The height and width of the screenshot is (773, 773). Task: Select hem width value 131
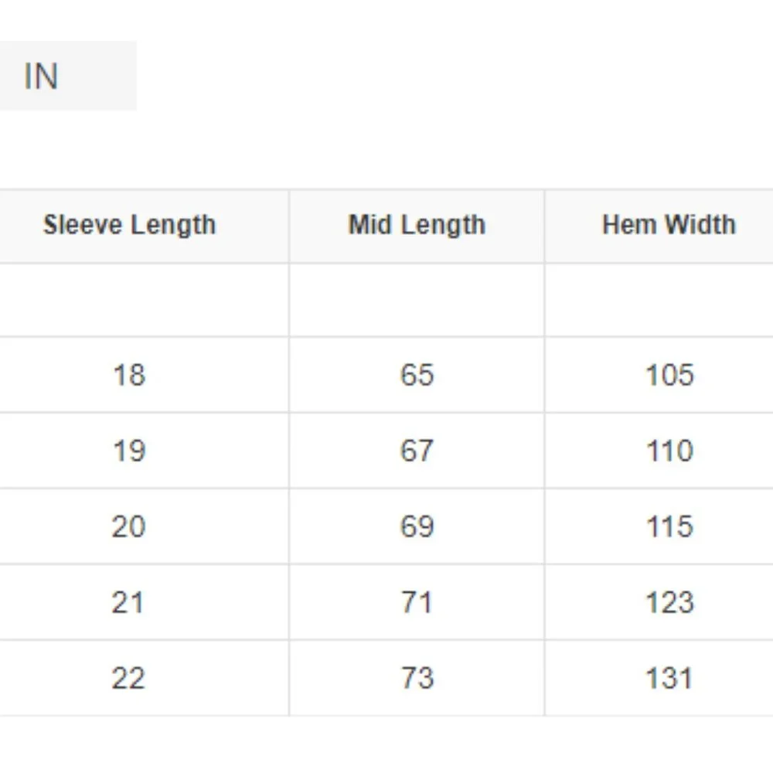click(x=669, y=678)
